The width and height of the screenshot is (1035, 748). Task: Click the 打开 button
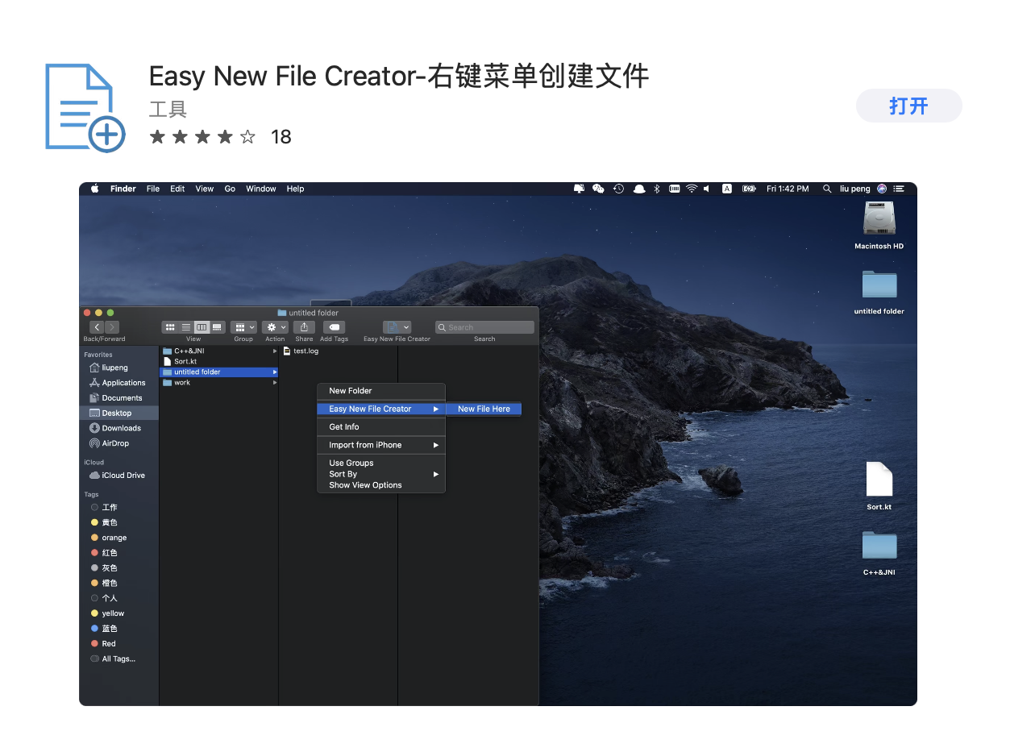tap(908, 106)
